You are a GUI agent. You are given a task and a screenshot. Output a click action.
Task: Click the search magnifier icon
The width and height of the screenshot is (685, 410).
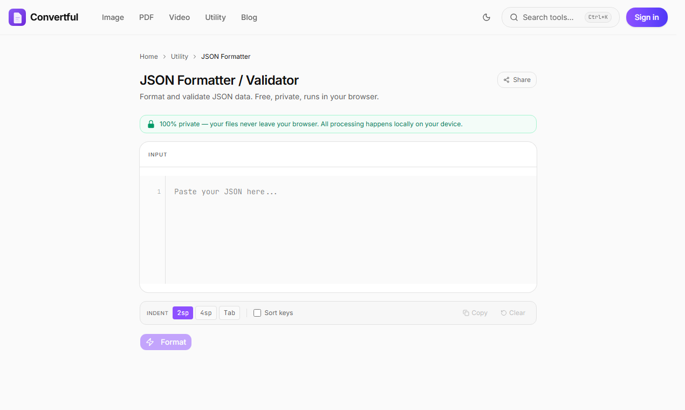click(x=514, y=17)
